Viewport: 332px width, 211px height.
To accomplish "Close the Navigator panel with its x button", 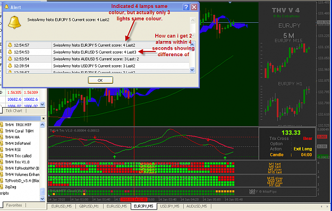I will (43, 119).
